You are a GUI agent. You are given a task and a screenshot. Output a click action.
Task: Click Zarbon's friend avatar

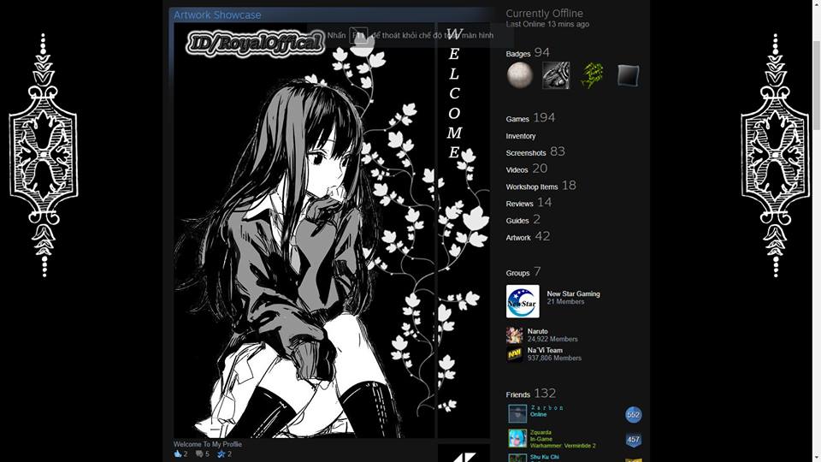517,413
